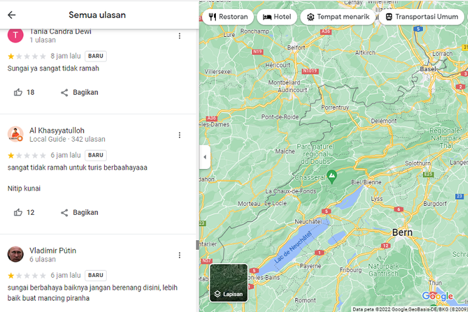Filter map by Transportasi Umum

click(x=422, y=17)
